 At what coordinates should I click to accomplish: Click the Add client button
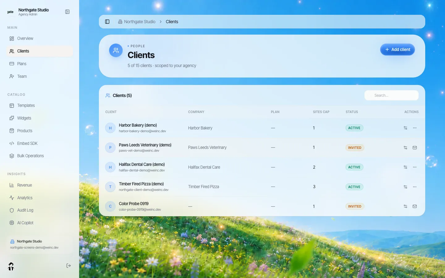(397, 49)
